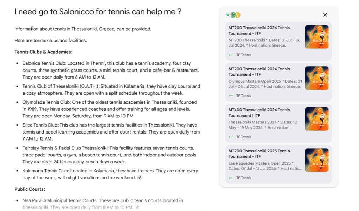The height and width of the screenshot is (211, 359).
Task: Click the Tennis Clubs & Academies heading
Action: (x=43, y=52)
